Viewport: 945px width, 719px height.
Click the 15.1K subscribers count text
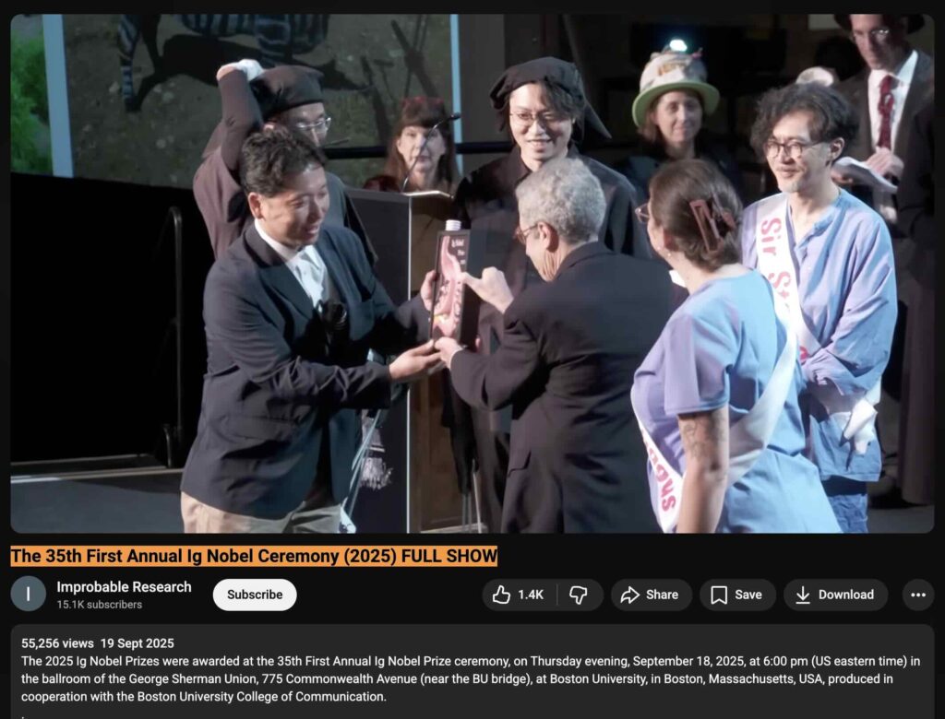[100, 605]
